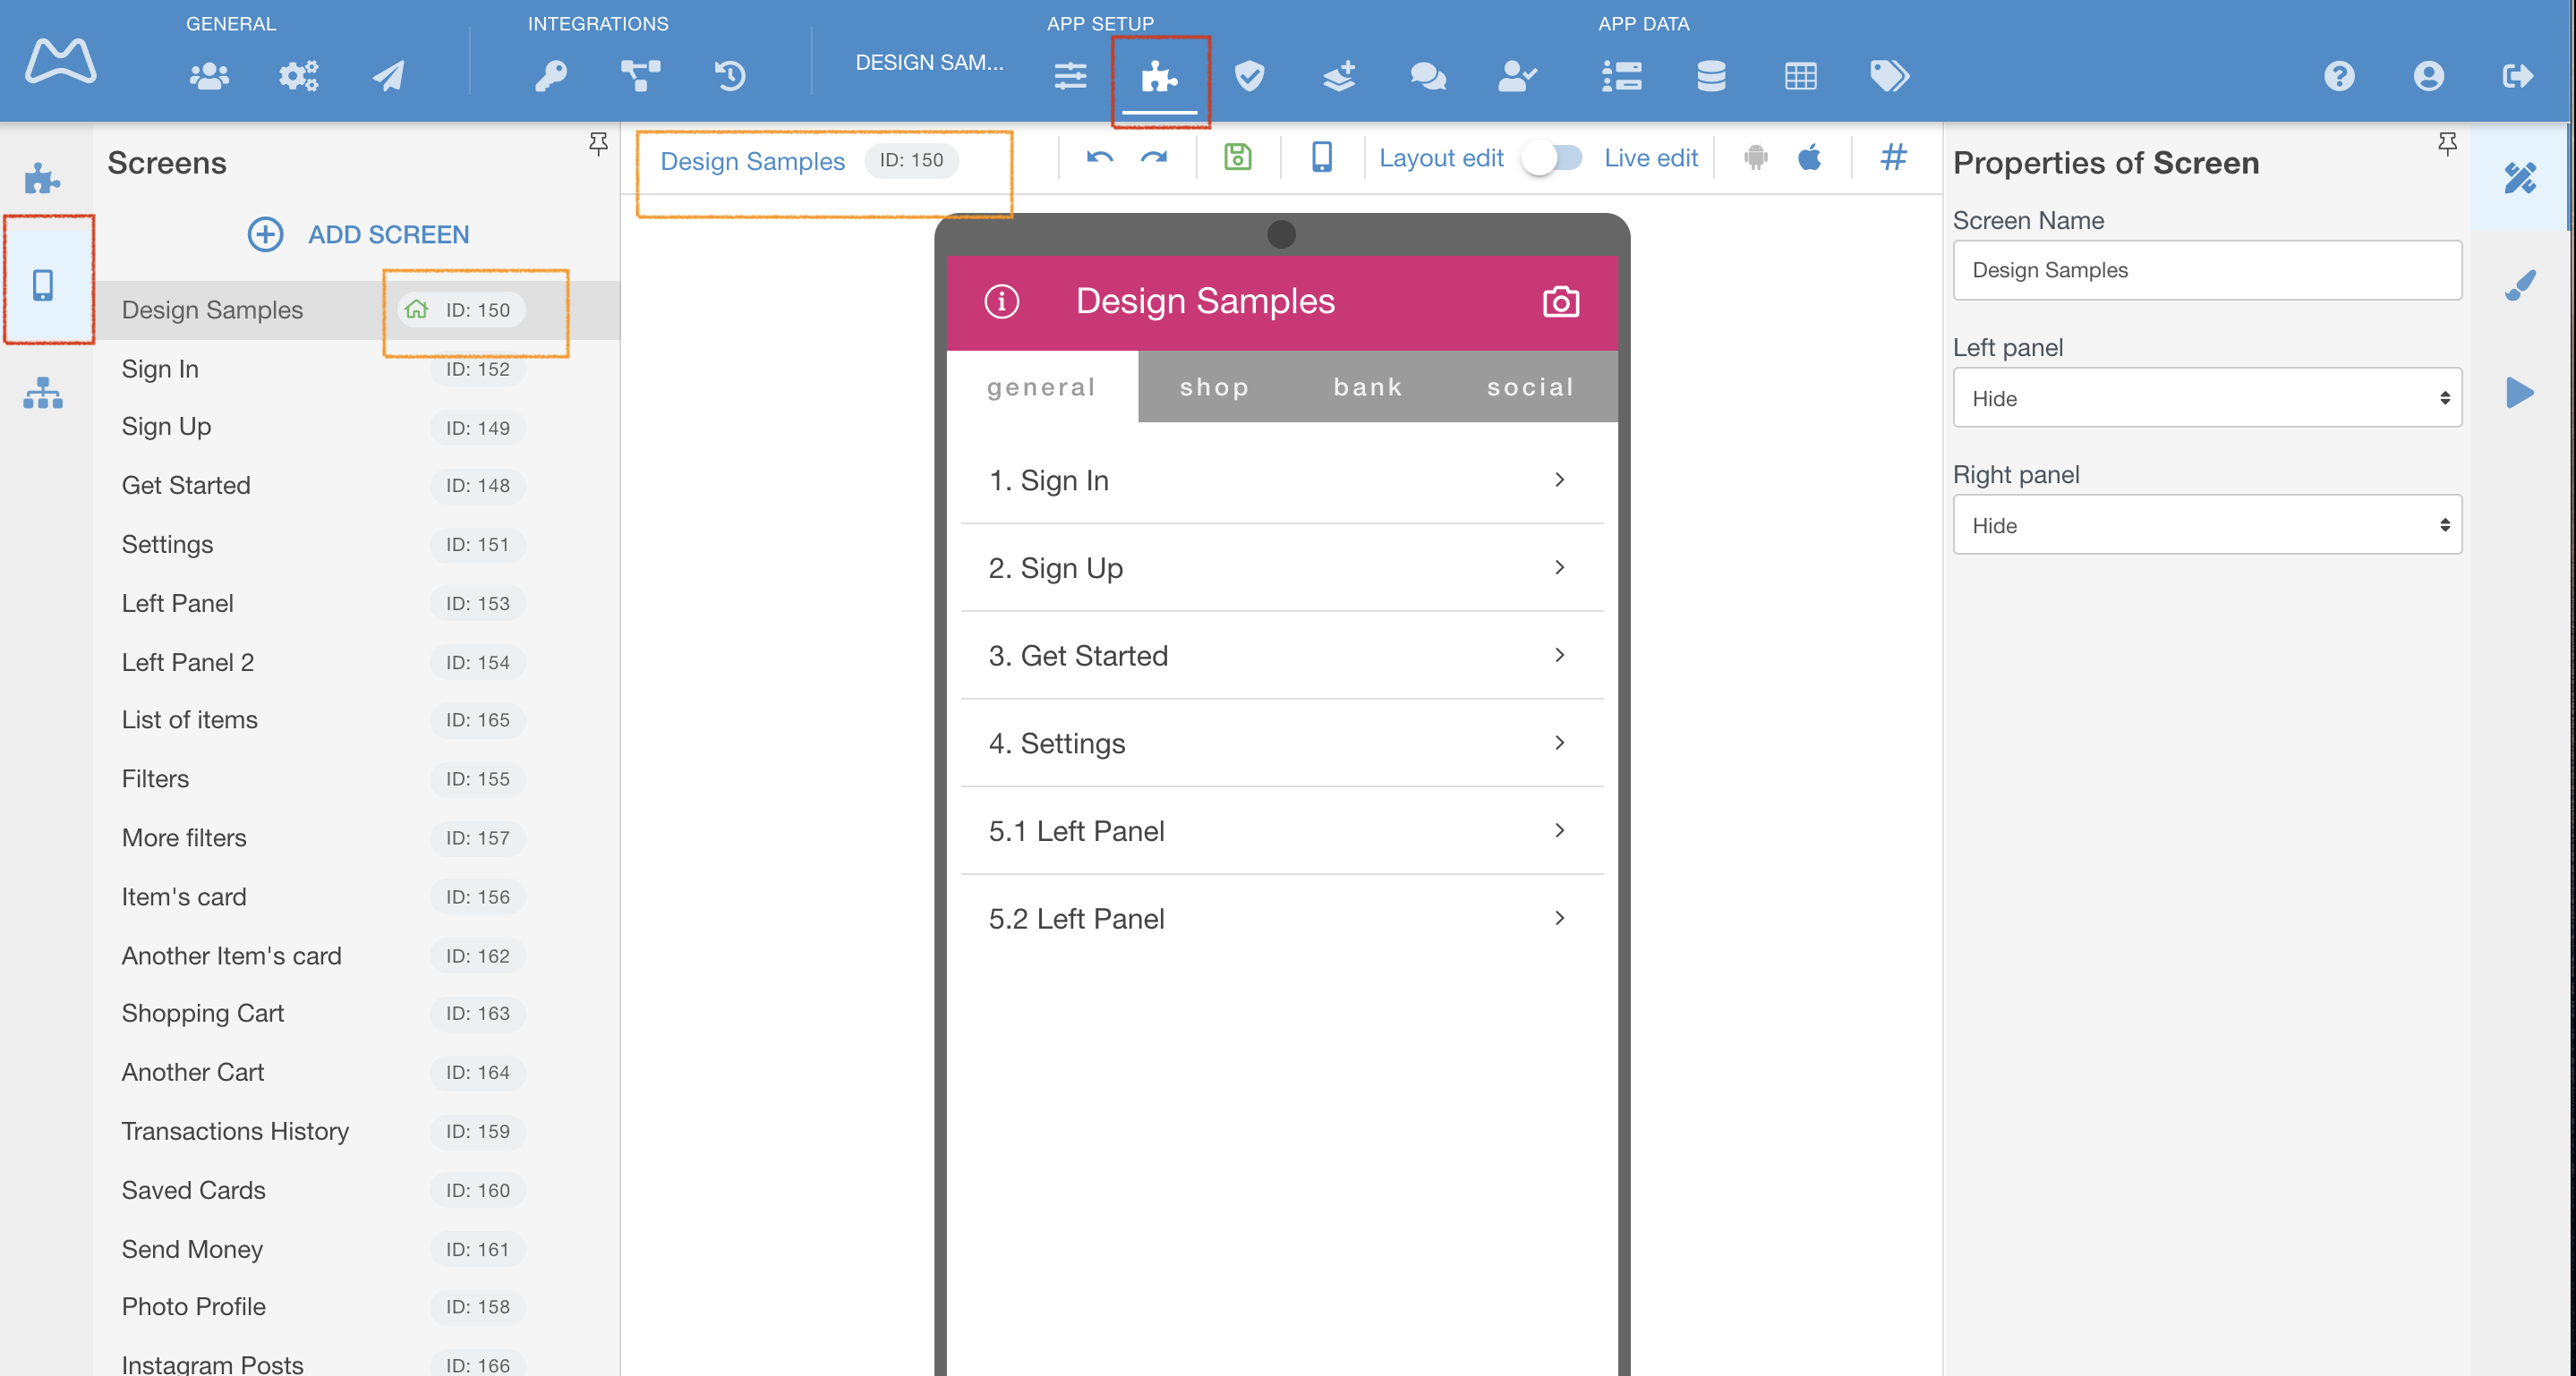Click the chevron on '3. Get Started' row
Viewport: 2576px width, 1376px height.
[x=1560, y=656]
